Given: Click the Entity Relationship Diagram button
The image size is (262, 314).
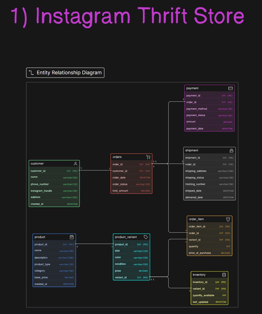Looking at the screenshot, I should 65,73.
